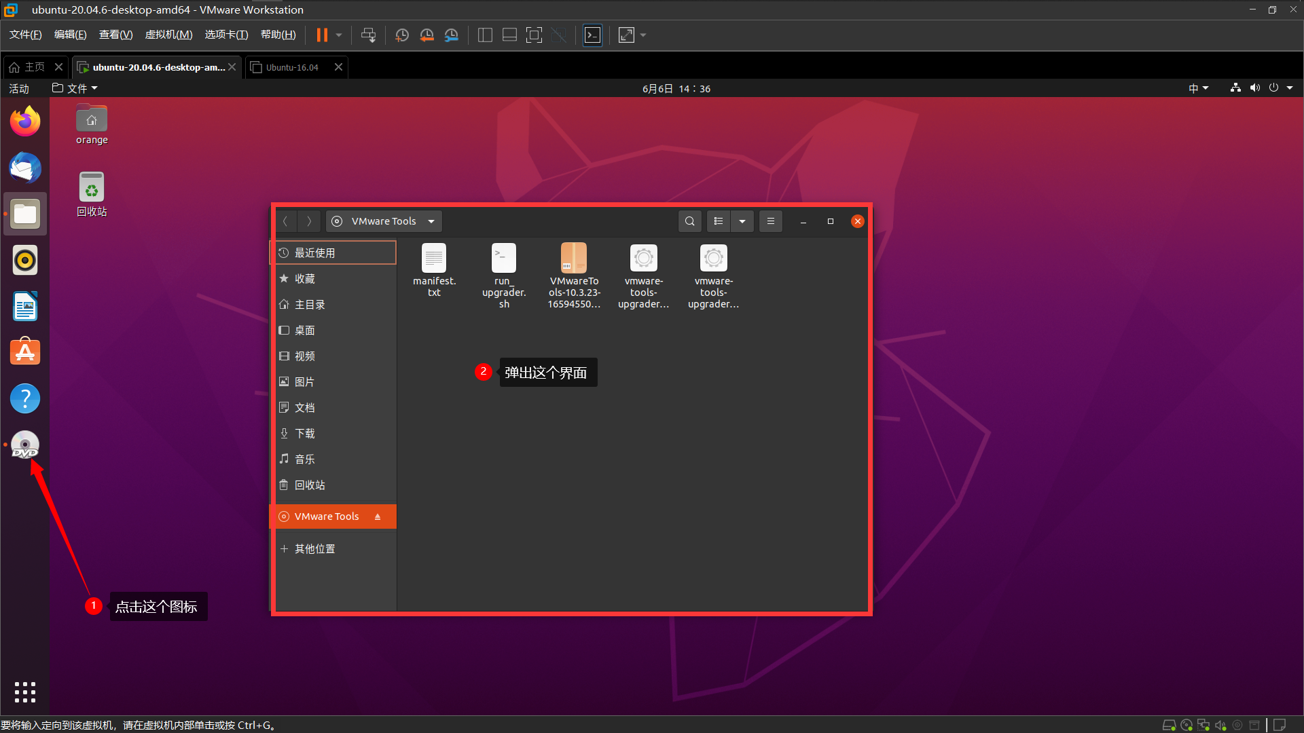Go back in Files window

pos(286,221)
